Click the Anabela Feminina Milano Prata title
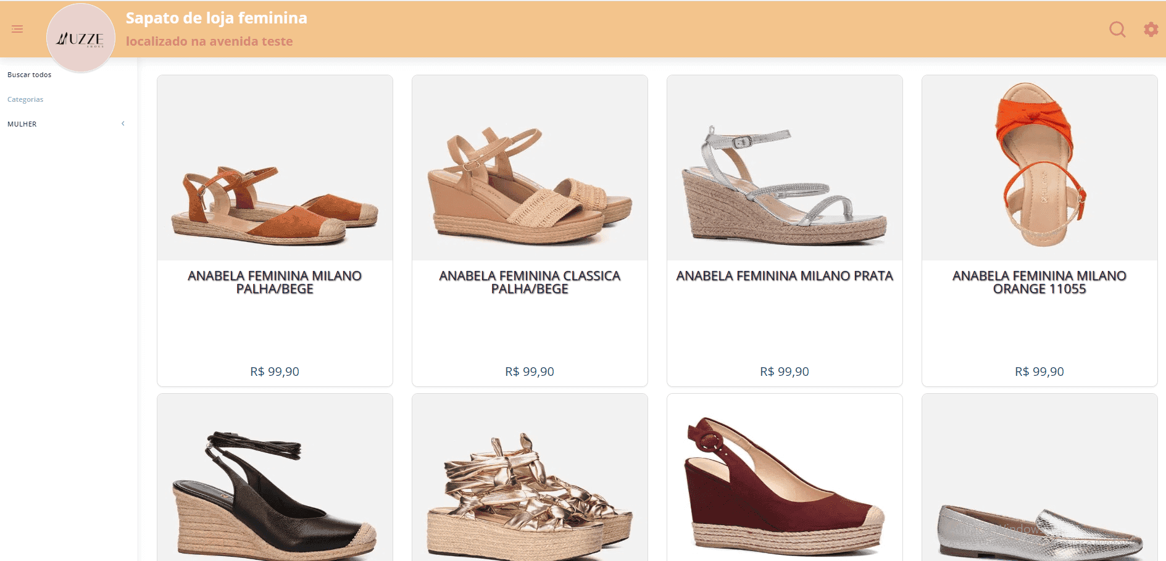Viewport: 1166px width, 561px height. [785, 276]
